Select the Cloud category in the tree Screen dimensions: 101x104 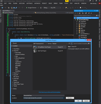(x=17, y=60)
